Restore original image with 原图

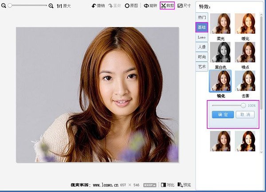click(x=131, y=6)
